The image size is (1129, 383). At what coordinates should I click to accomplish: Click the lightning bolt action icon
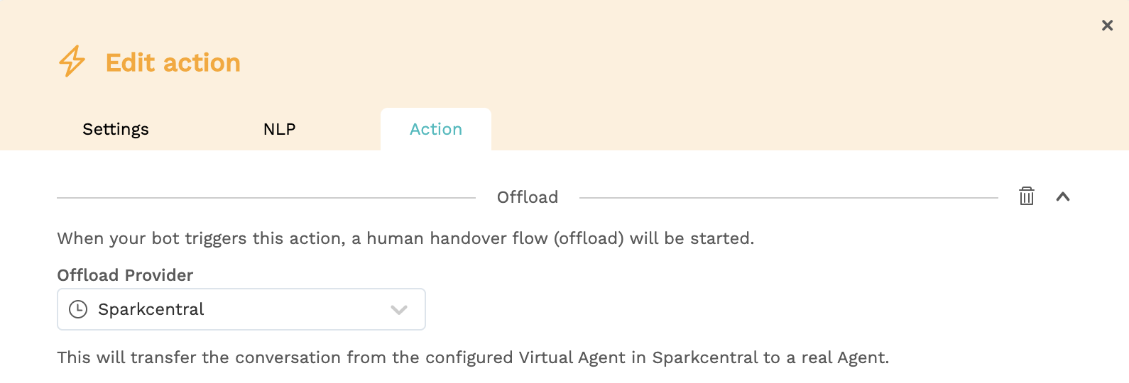72,62
